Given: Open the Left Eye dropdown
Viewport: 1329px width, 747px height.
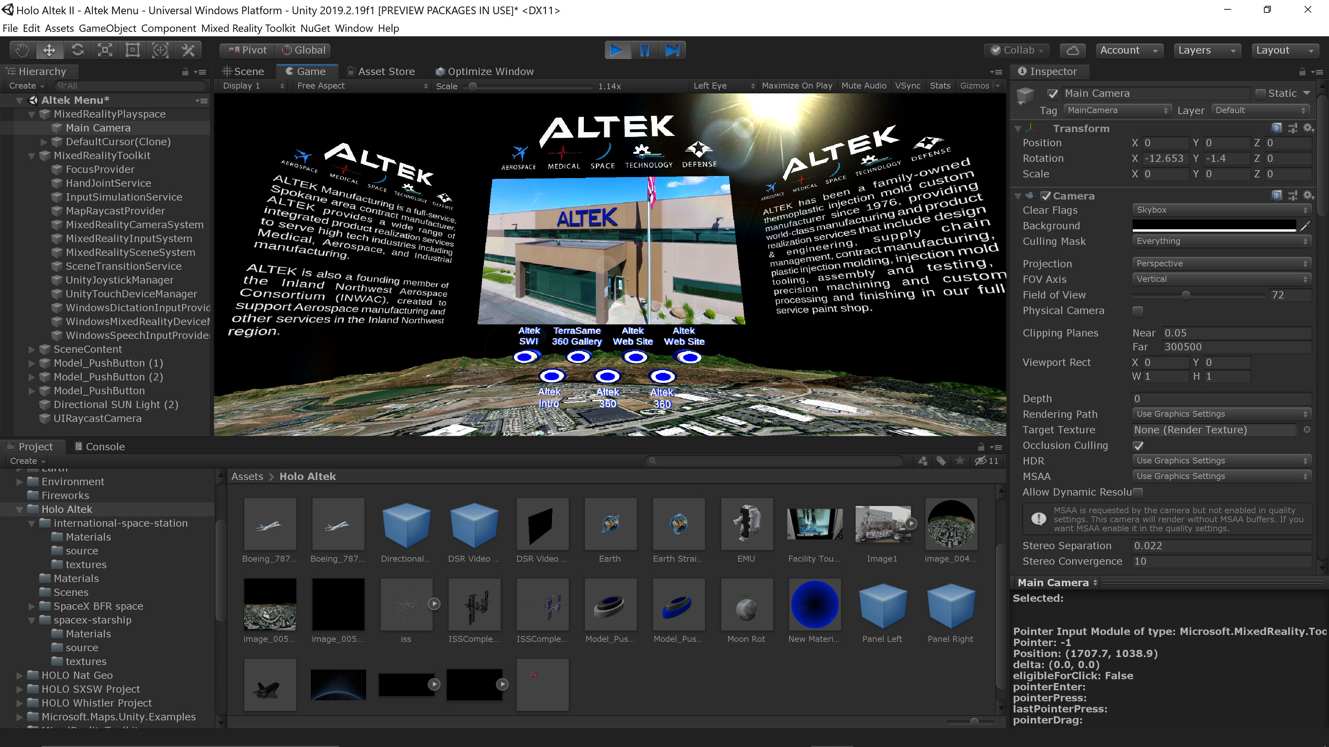Looking at the screenshot, I should coord(723,85).
